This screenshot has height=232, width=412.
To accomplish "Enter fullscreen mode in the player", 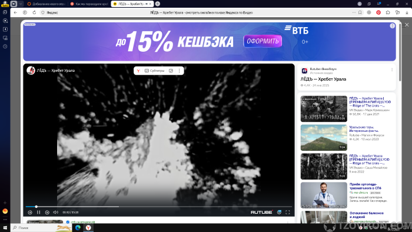I will tap(288, 213).
